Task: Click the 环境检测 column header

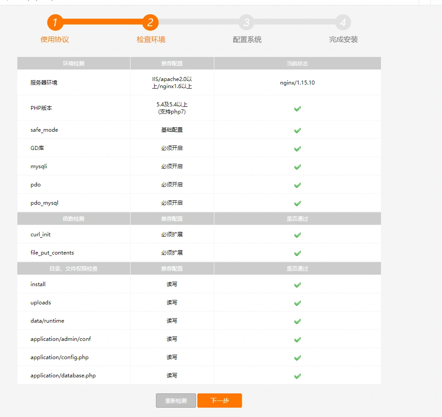Action: click(x=74, y=63)
